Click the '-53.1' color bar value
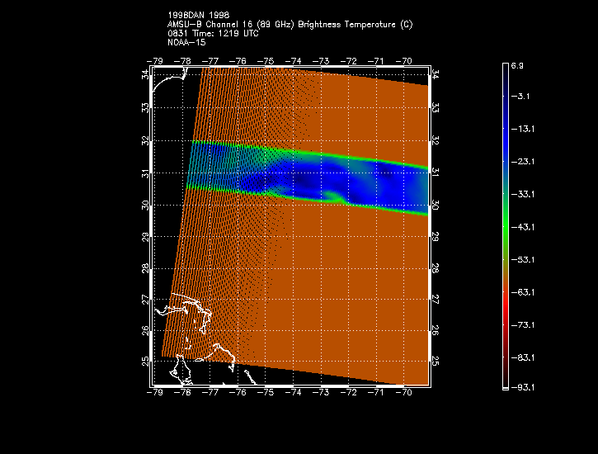Image resolution: width=598 pixels, height=454 pixels. (523, 260)
